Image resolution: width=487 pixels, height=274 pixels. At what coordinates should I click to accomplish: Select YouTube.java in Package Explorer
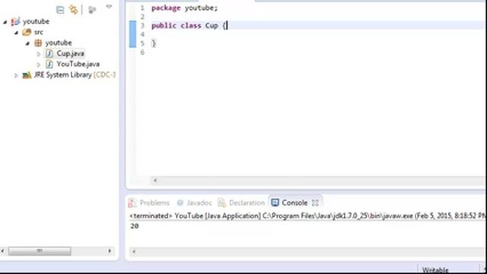78,64
